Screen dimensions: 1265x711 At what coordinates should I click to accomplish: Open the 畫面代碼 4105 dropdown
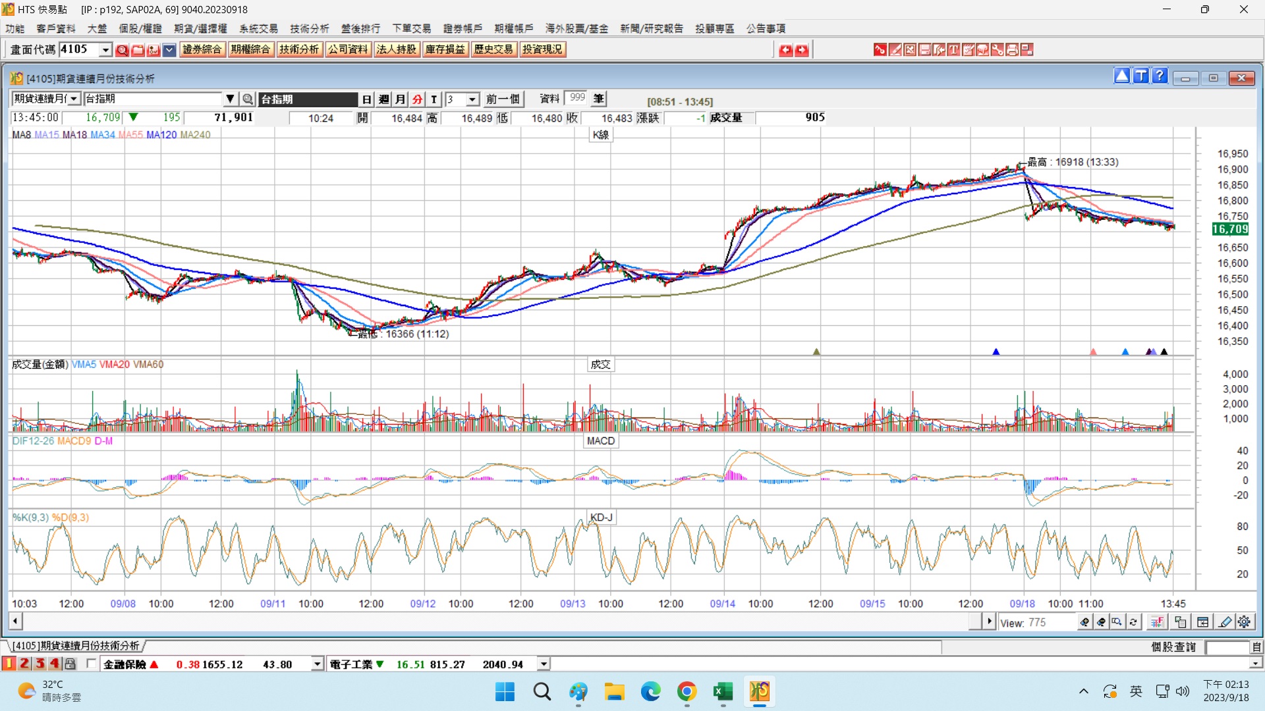[x=105, y=50]
